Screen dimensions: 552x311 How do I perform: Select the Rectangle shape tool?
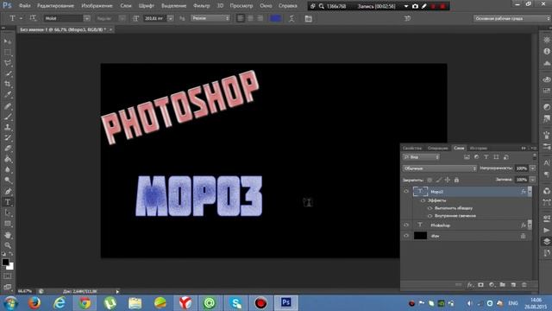8,224
